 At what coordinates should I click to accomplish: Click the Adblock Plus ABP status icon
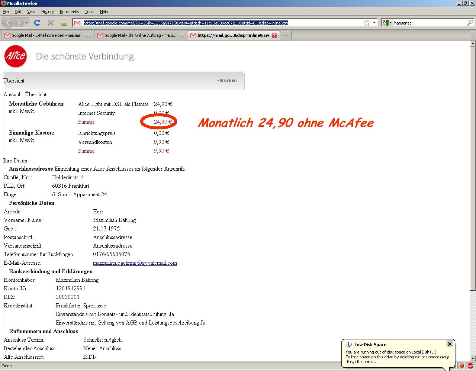(470, 366)
